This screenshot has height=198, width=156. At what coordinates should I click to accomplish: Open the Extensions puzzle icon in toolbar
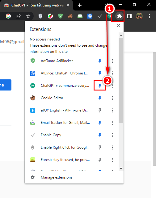pos(119,16)
